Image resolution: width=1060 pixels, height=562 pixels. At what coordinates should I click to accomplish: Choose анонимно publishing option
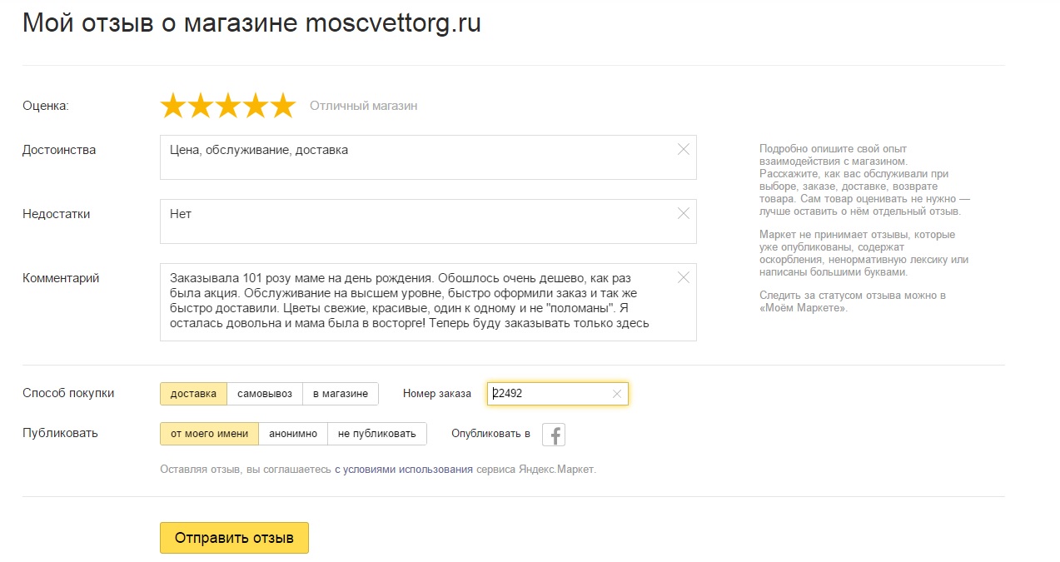point(293,434)
